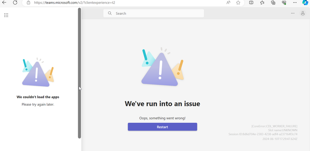Open Teams settings and more dots
The width and height of the screenshot is (310, 151).
(x=293, y=13)
